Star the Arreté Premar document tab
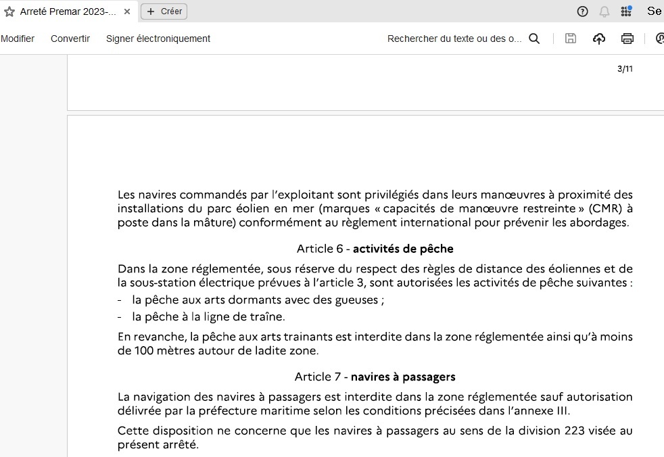Image resolution: width=664 pixels, height=457 pixels. point(9,12)
